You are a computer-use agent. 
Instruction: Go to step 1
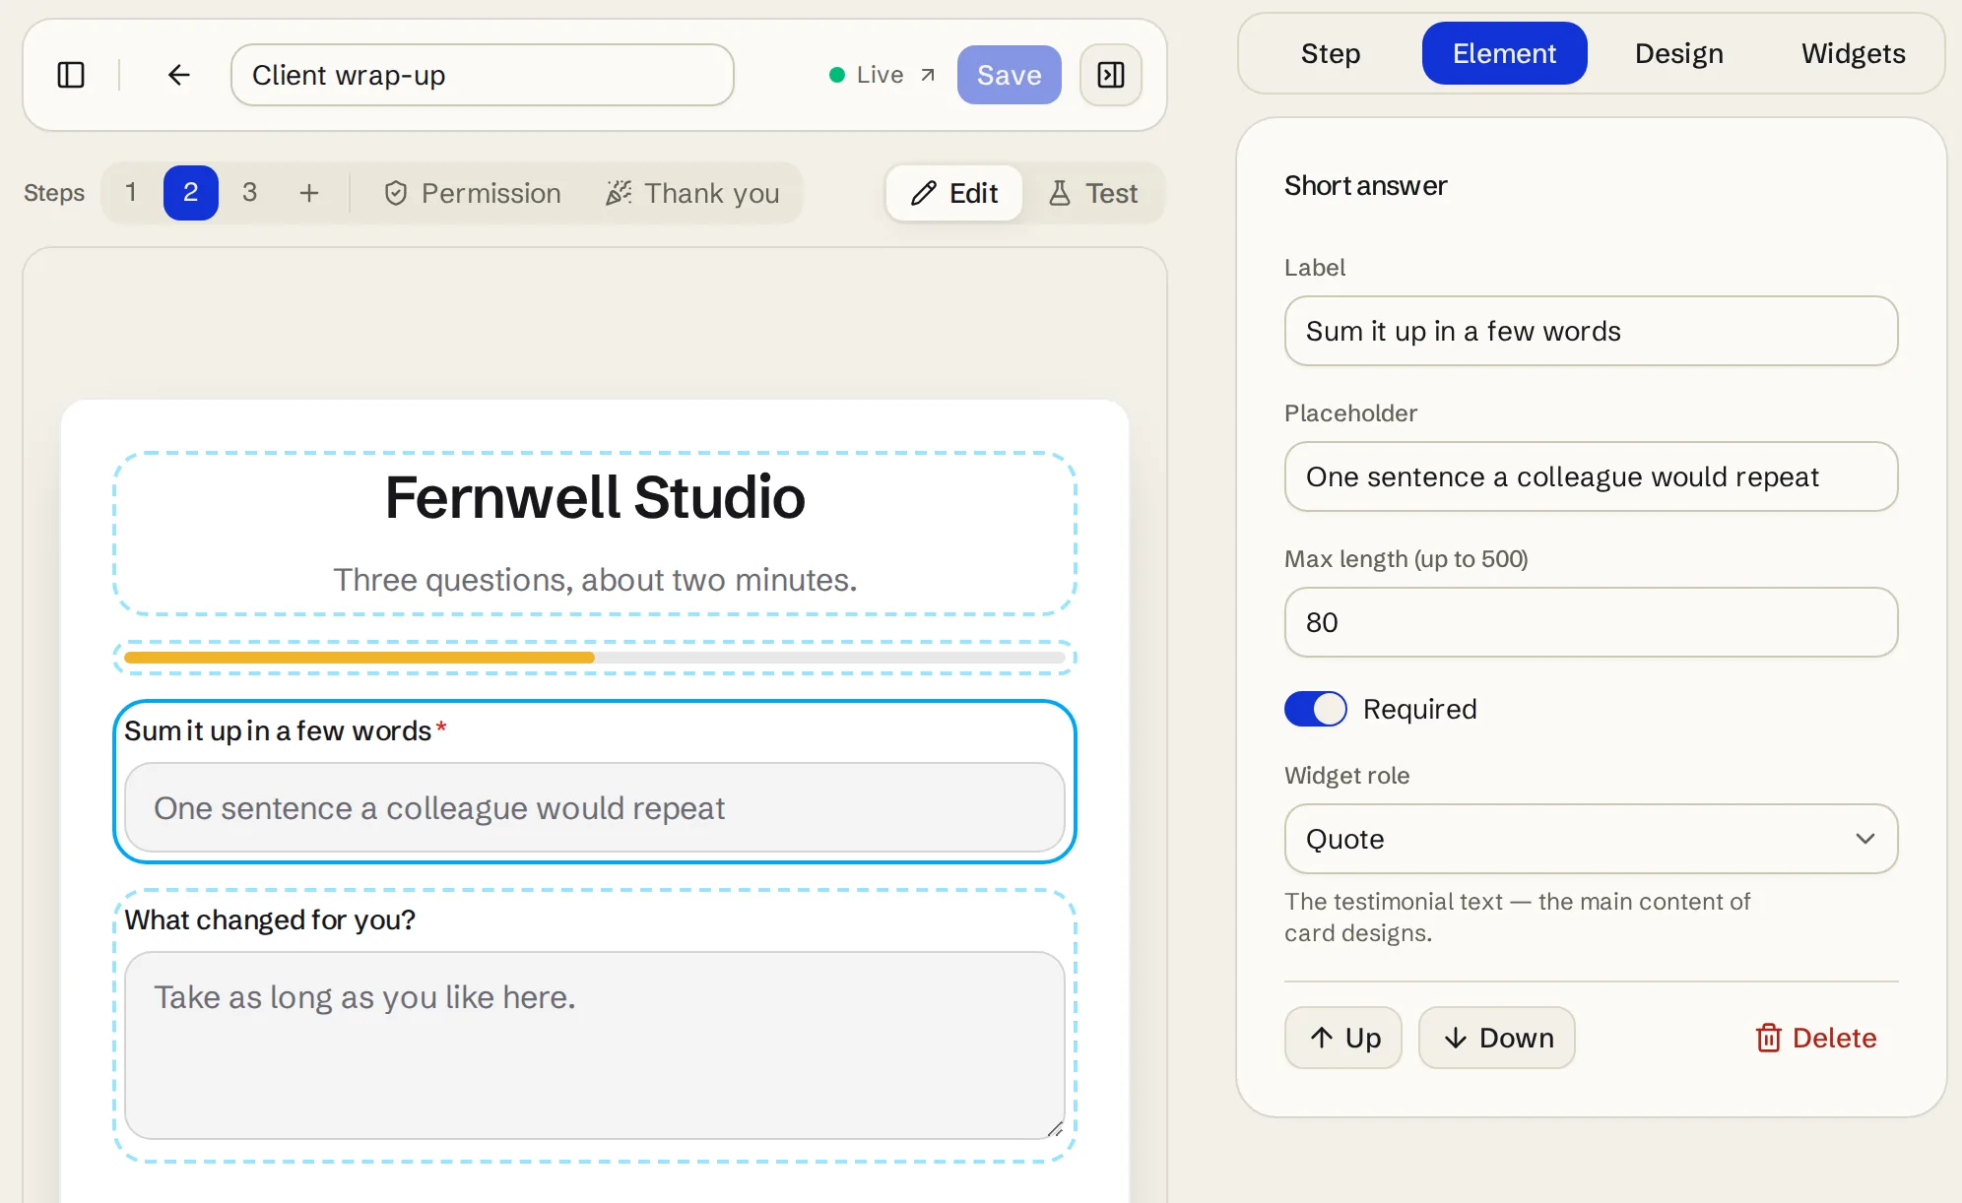point(131,193)
